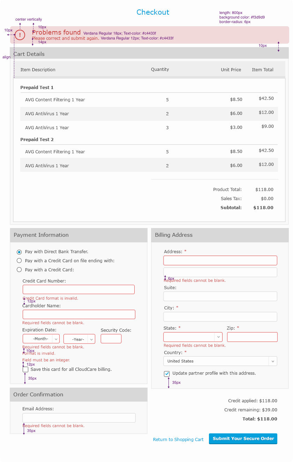Click the second Address line field
Image resolution: width=293 pixels, height=462 pixels.
pyautogui.click(x=220, y=272)
